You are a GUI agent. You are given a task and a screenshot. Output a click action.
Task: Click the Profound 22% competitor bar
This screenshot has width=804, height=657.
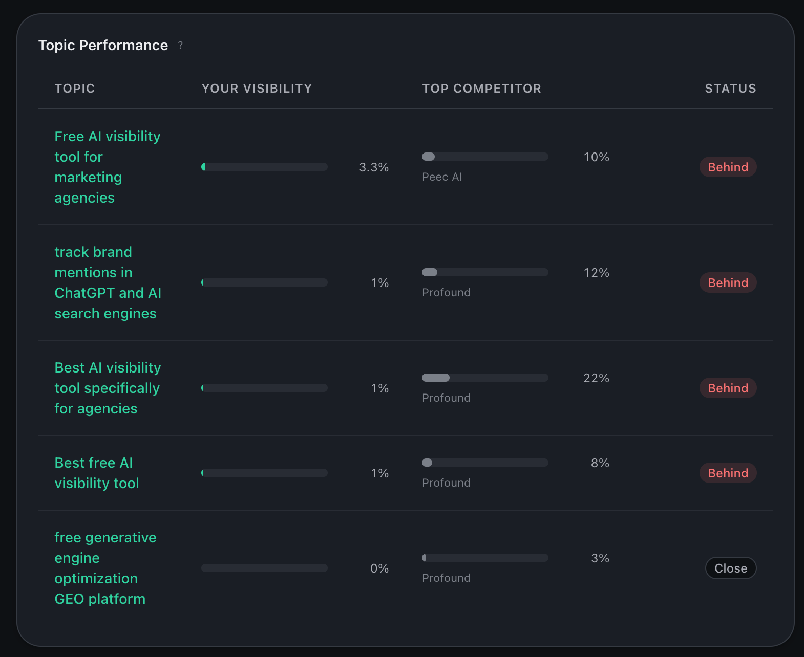(x=485, y=378)
